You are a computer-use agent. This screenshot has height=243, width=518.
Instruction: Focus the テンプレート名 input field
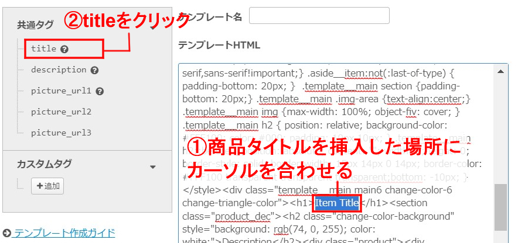[319, 15]
